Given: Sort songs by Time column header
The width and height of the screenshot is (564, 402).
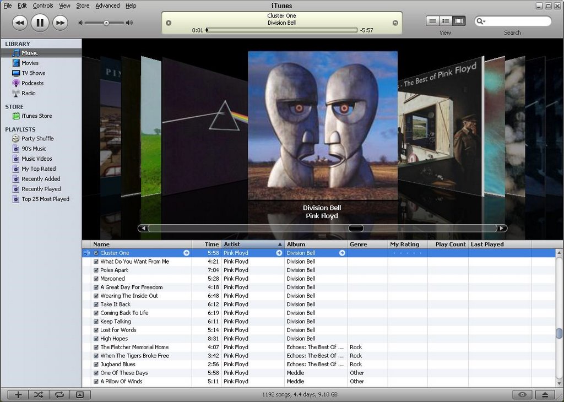Looking at the screenshot, I should click(x=207, y=245).
